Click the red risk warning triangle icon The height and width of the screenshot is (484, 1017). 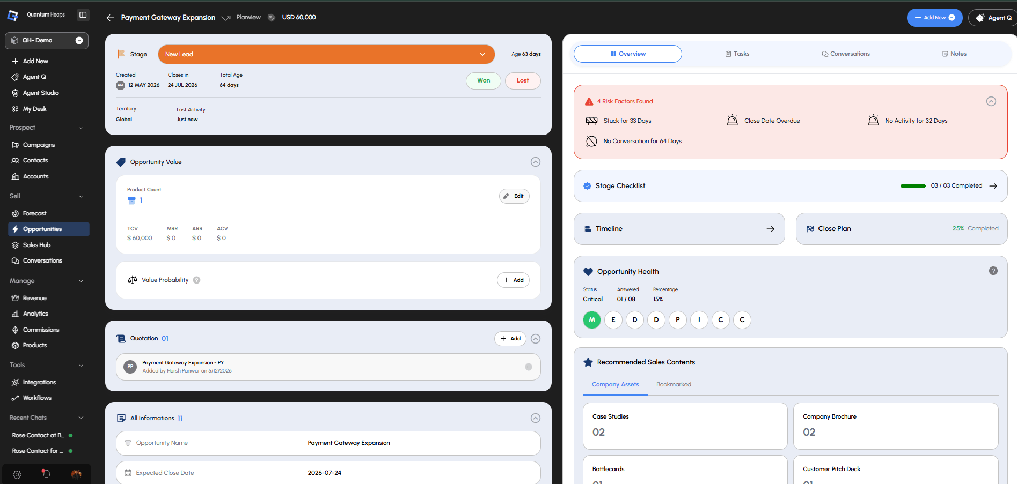[589, 101]
